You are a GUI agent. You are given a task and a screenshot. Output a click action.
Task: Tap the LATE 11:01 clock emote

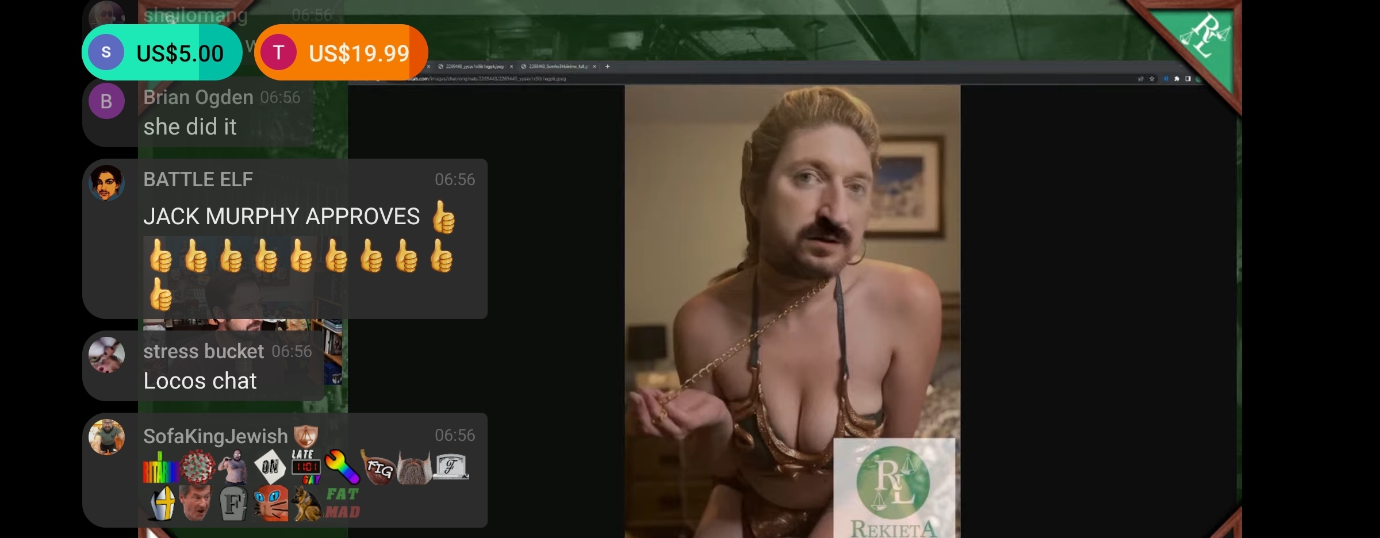(305, 467)
